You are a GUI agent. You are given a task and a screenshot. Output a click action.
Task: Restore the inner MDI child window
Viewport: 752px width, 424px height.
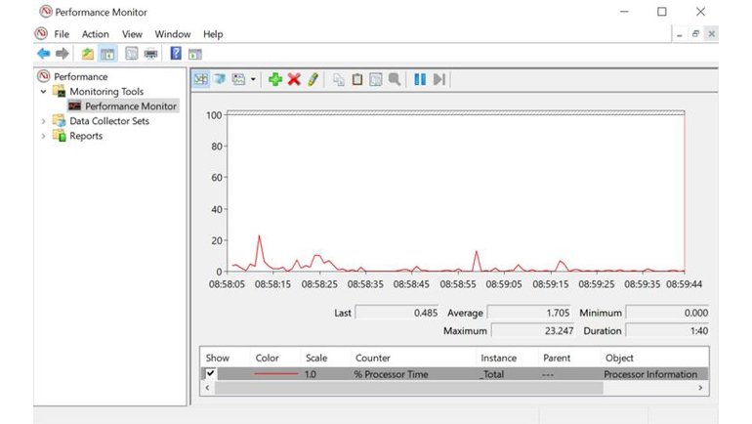pyautogui.click(x=695, y=33)
